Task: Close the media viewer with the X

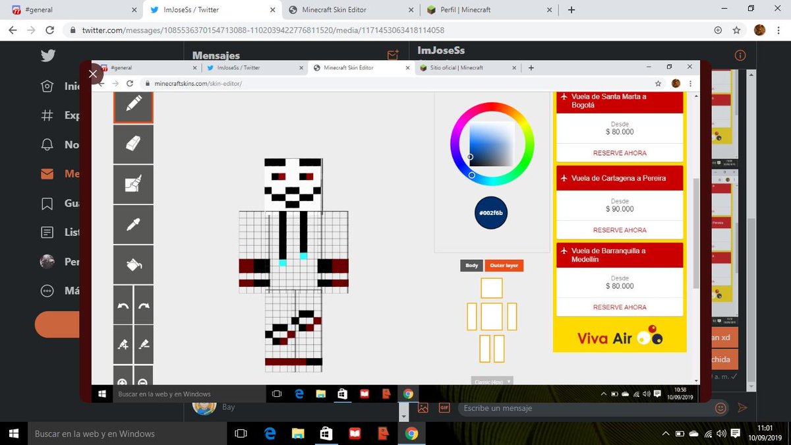Action: point(93,74)
